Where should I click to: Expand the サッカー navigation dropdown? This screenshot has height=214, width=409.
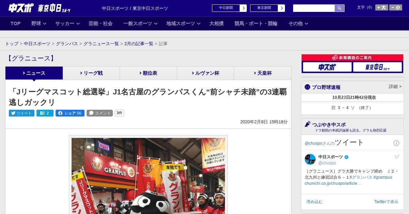[67, 23]
